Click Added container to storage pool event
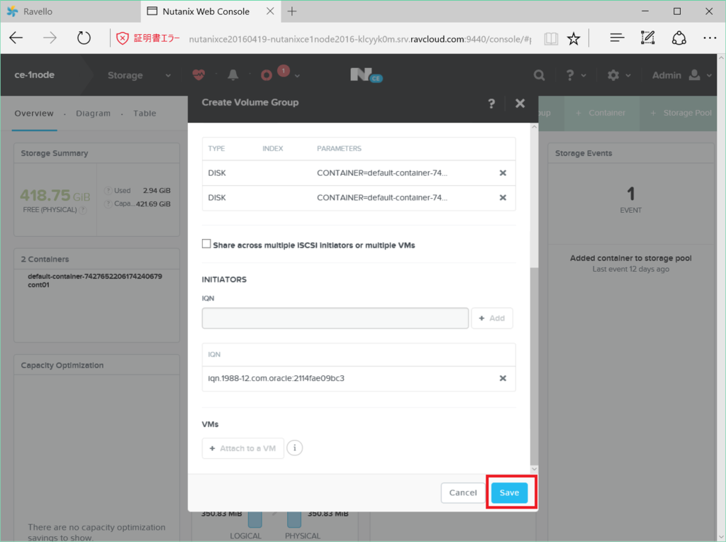 (630, 258)
